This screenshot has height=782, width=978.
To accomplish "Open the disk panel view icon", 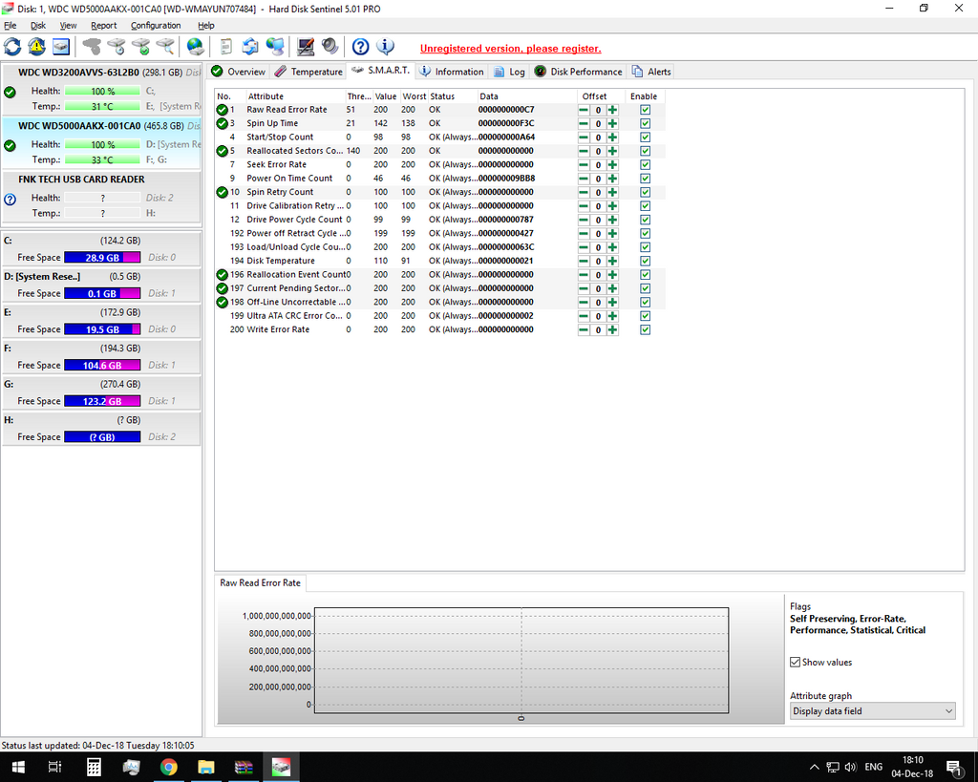I will point(60,47).
